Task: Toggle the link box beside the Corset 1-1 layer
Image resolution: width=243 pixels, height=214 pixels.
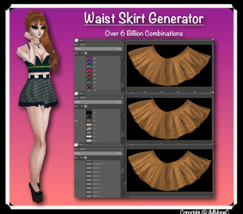Action: 81,184
